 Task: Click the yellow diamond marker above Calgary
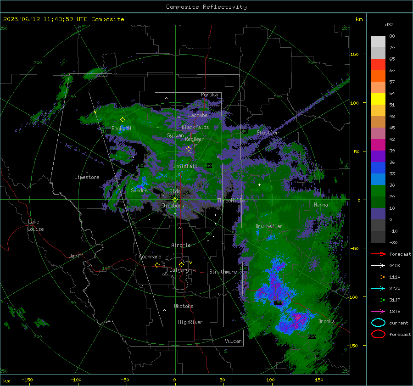(181, 264)
